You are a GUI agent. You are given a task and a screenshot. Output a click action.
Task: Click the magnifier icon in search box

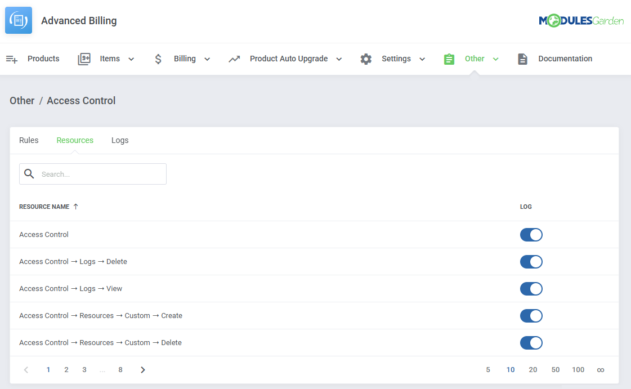tap(29, 174)
